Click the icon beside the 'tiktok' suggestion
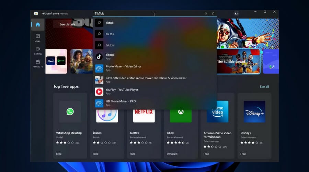The image size is (309, 172). [99, 23]
